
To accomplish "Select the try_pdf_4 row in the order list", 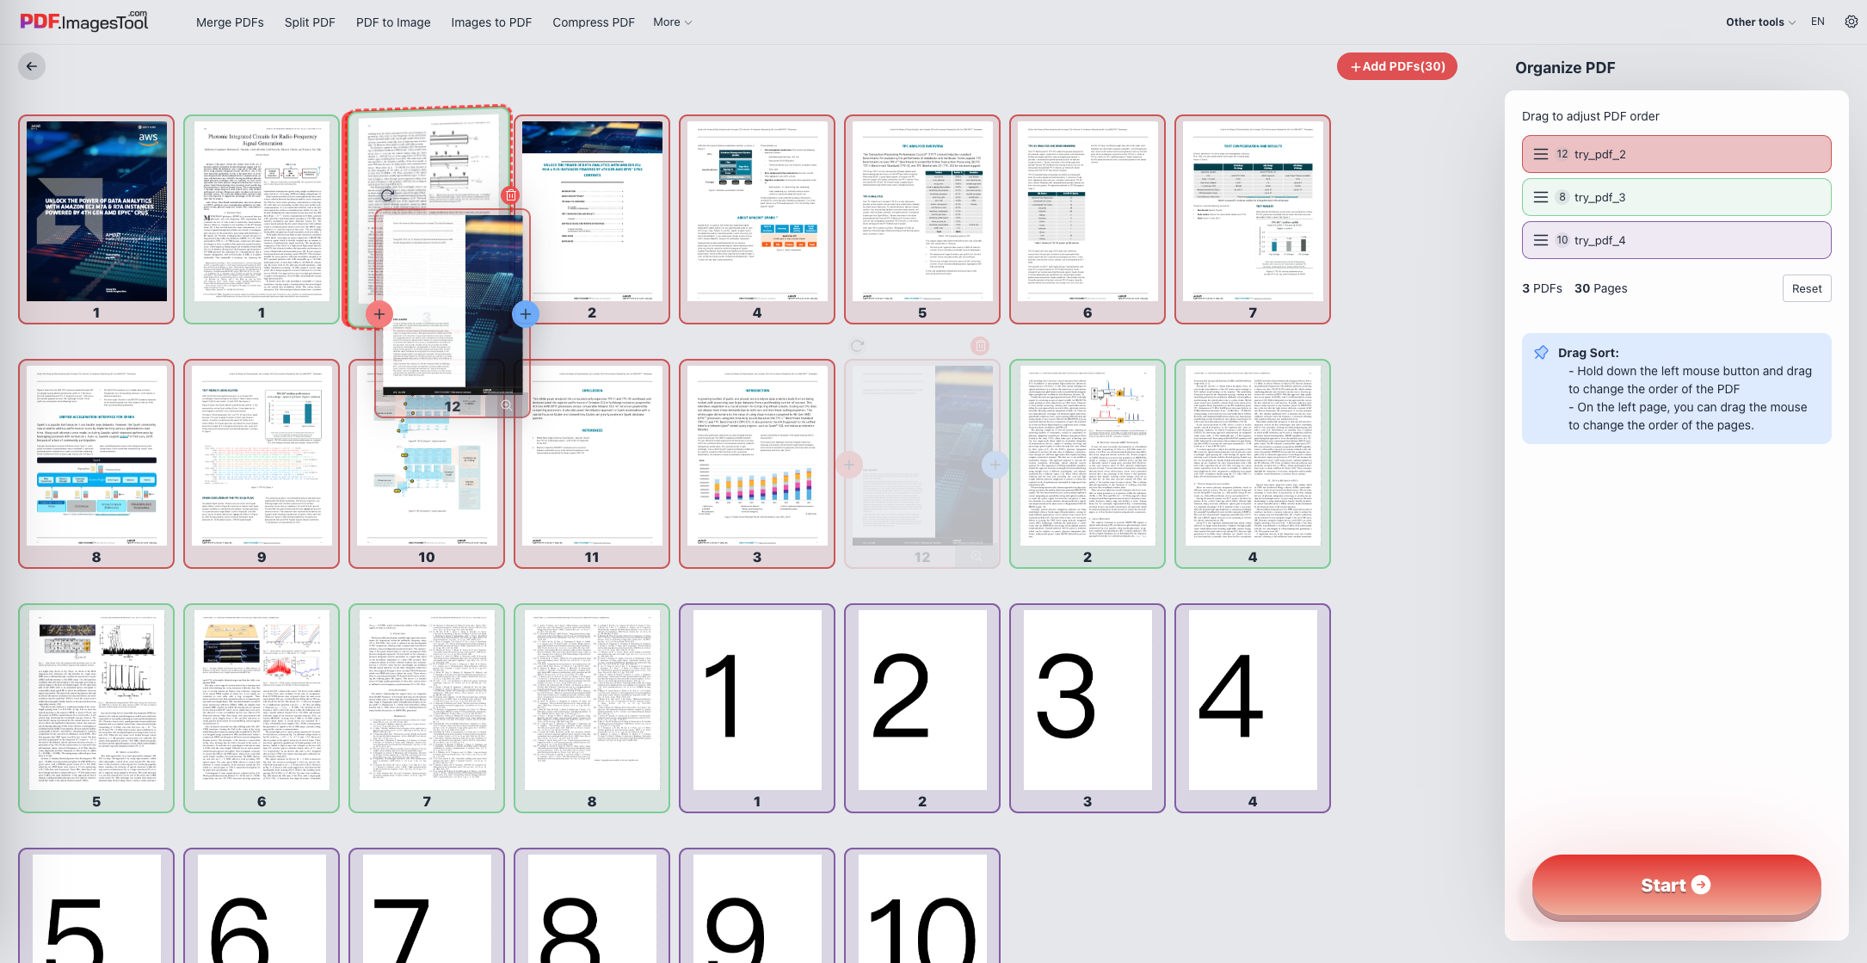I will coord(1676,240).
